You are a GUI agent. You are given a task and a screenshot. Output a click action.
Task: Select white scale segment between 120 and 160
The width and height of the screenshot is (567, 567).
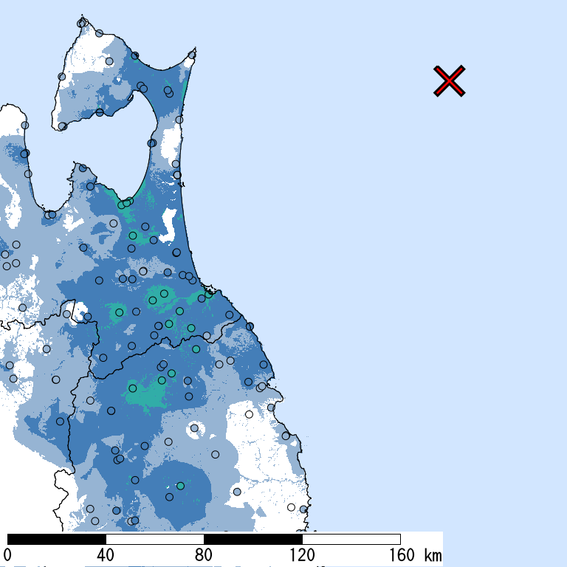pyautogui.click(x=351, y=539)
